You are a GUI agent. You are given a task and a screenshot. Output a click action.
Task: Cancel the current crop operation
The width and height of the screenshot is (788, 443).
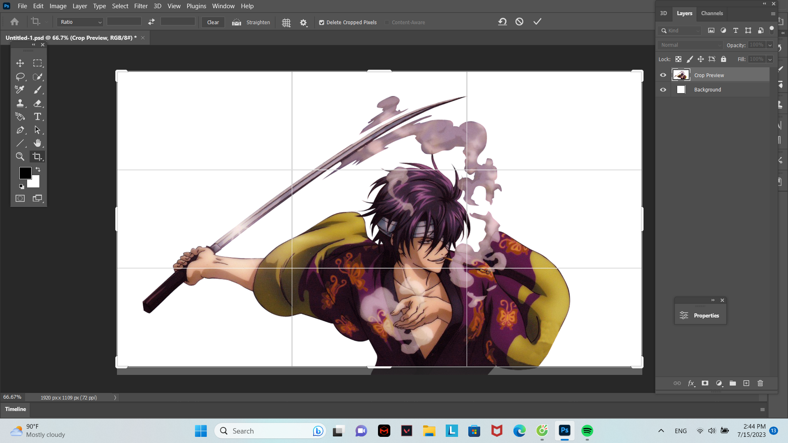[519, 22]
